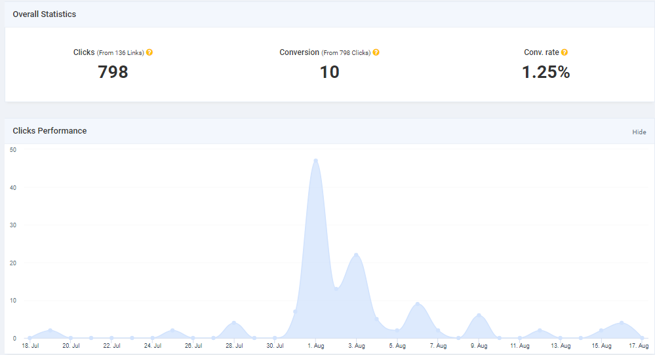Select the 6 Aug peak data point
655x355 pixels.
click(417, 304)
